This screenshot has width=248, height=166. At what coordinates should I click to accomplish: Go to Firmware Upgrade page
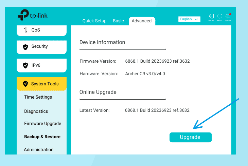point(42,123)
